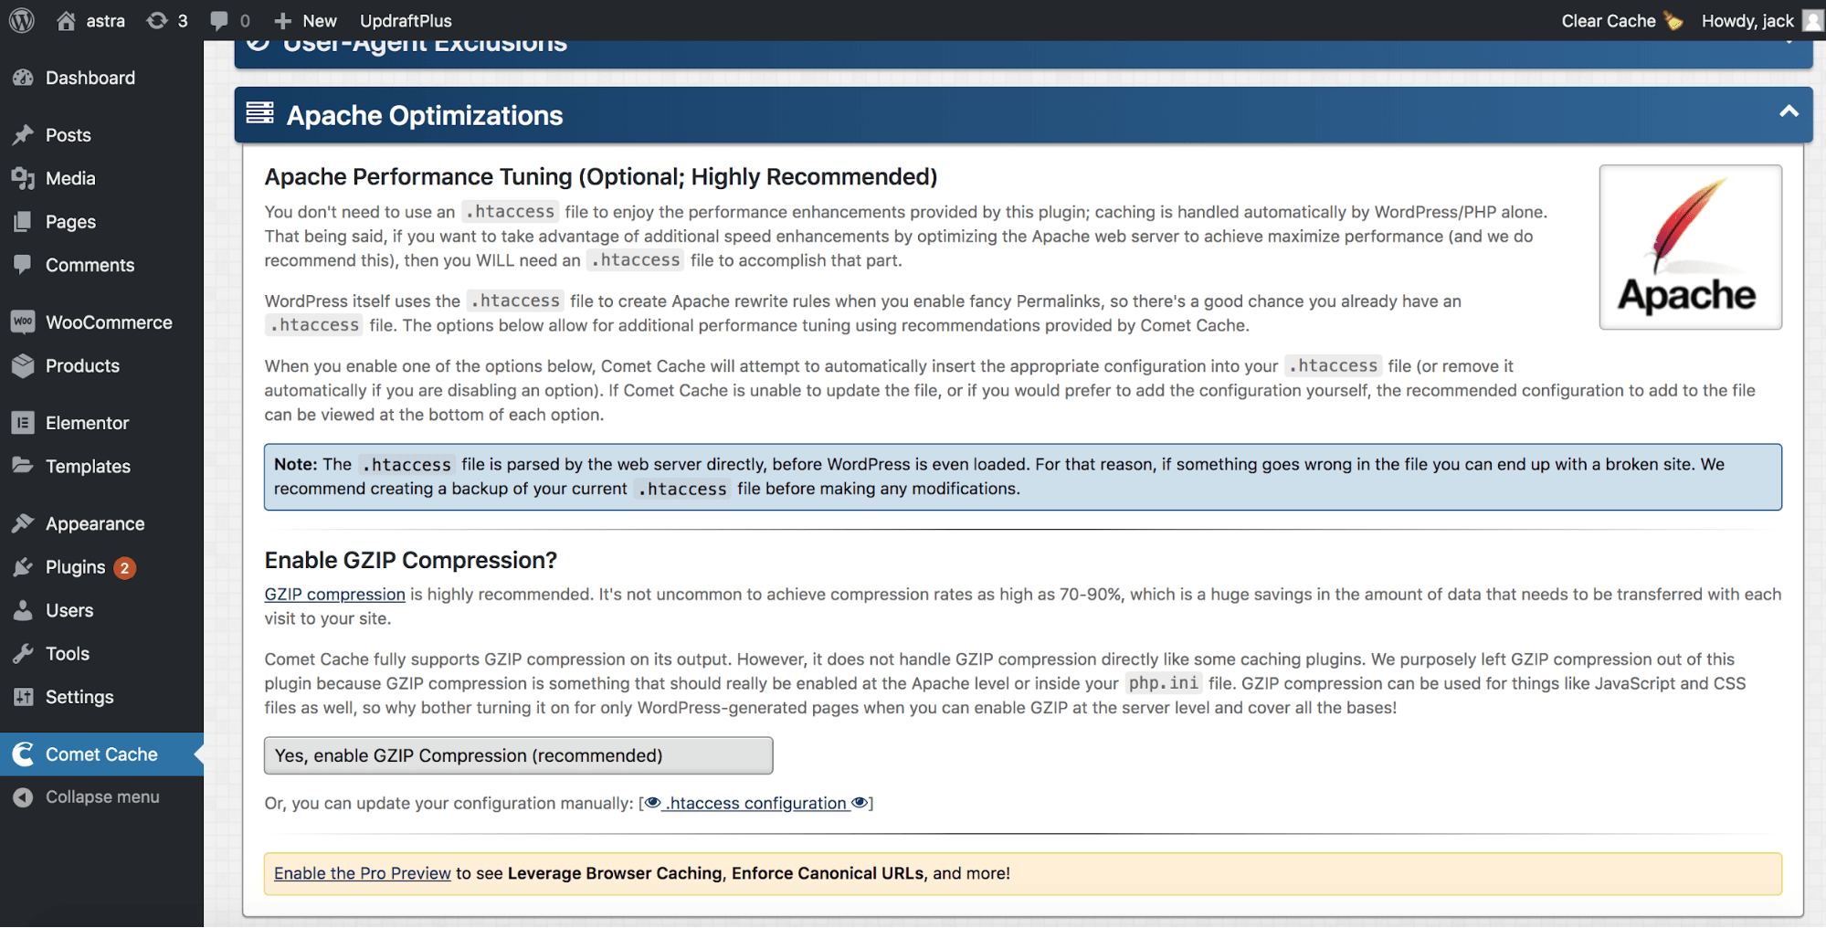Click the Comet Cache logo icon
Screen dimensions: 1826x928
point(23,754)
